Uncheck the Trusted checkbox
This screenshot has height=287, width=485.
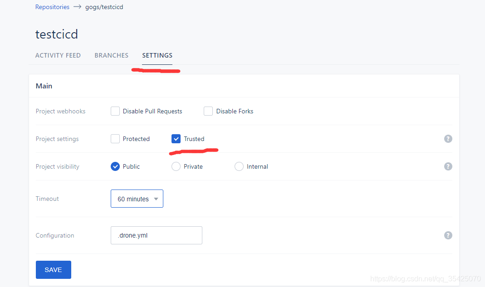click(176, 139)
